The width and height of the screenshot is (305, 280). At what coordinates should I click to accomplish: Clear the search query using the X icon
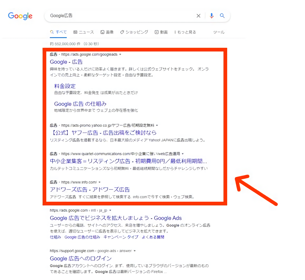pos(199,16)
